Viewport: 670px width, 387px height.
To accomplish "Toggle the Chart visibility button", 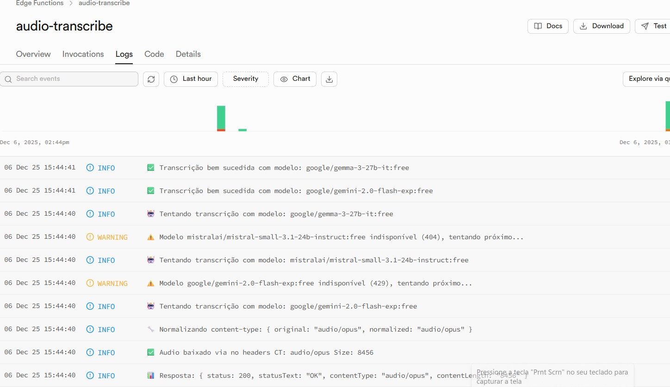I will pos(295,79).
